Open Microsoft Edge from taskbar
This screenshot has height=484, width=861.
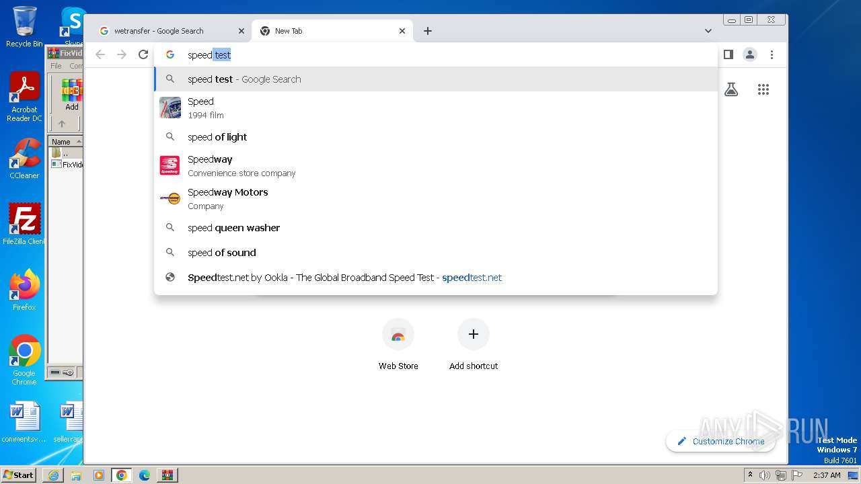point(145,475)
